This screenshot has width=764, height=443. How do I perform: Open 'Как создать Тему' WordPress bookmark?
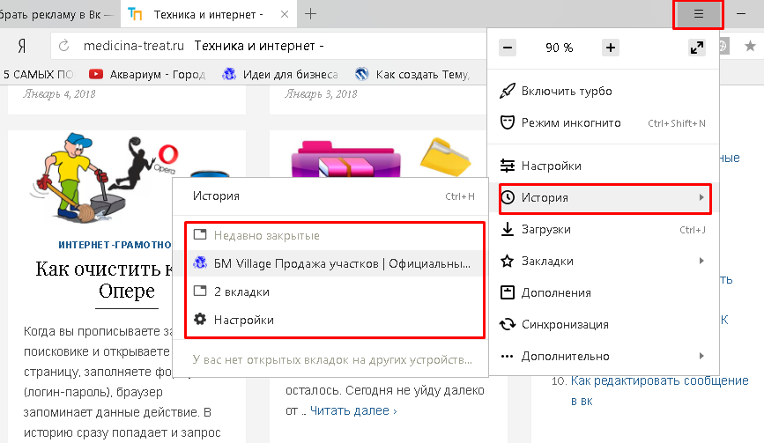[412, 75]
